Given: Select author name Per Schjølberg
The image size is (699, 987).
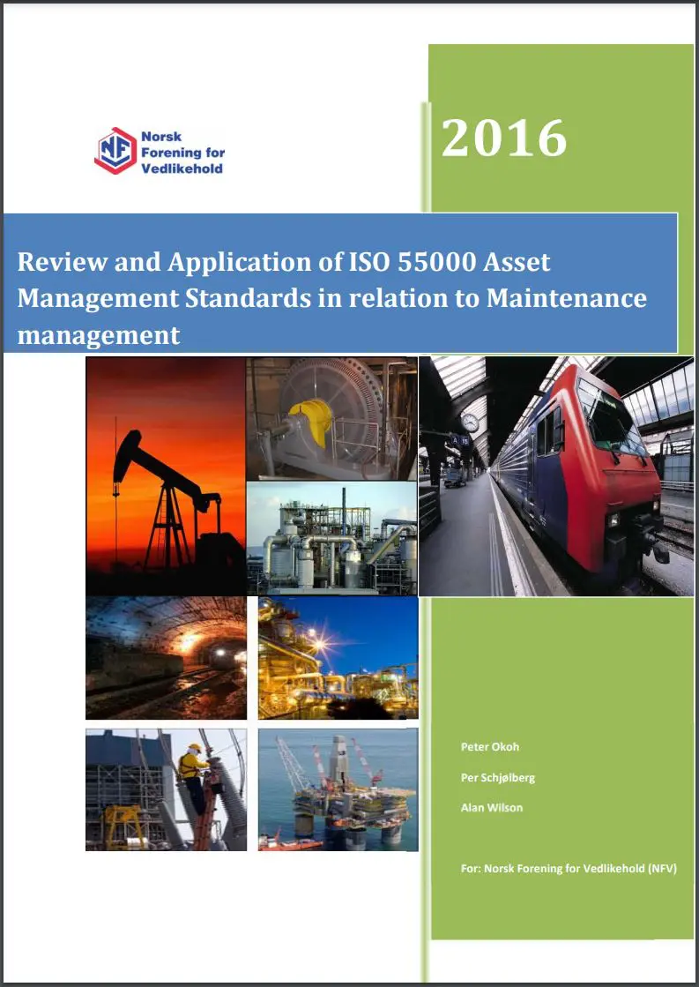Looking at the screenshot, I should click(x=498, y=778).
